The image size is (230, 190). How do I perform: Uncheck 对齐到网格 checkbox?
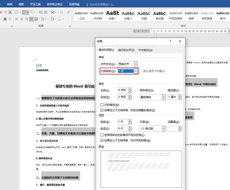[102, 140]
